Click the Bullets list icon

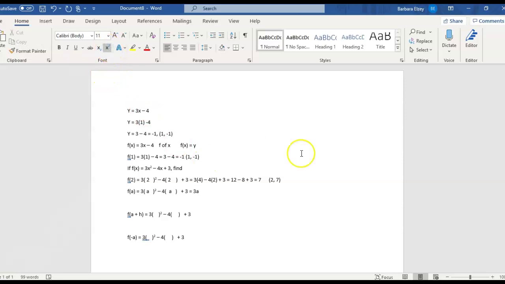click(167, 35)
